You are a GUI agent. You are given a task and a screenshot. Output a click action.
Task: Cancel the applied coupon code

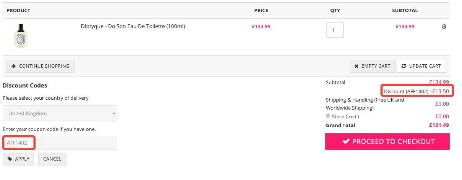(52, 159)
